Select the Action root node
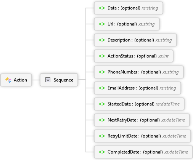The image size is (193, 160). (16, 80)
